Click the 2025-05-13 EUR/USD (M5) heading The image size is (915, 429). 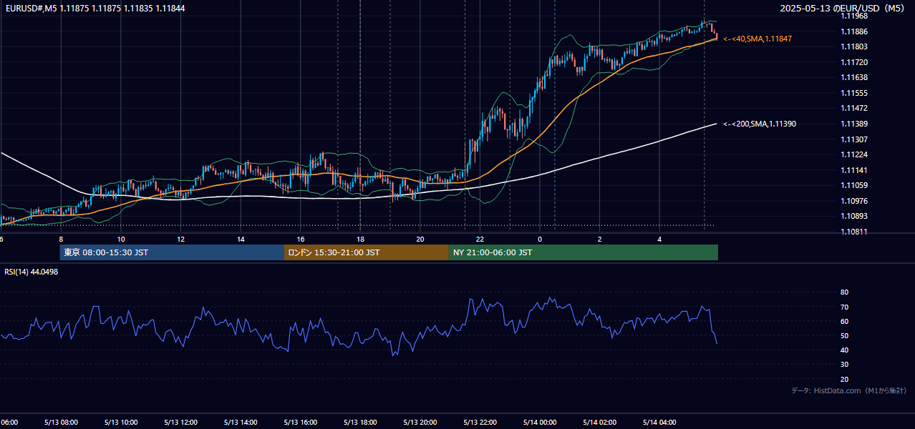pyautogui.click(x=843, y=8)
